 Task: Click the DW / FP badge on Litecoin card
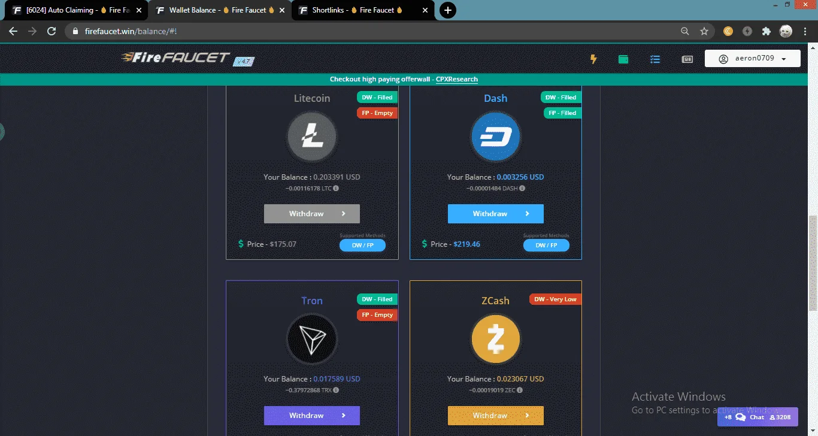(x=362, y=245)
